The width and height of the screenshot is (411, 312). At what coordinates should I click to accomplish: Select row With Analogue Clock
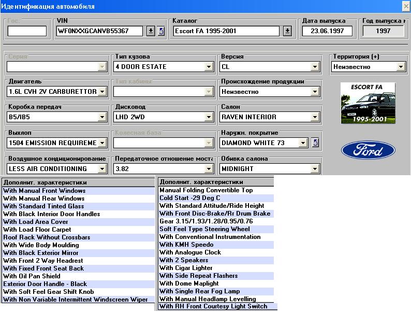pos(216,252)
